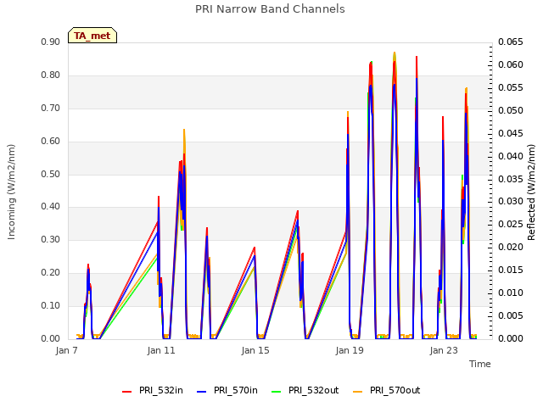Click the green PRI_532out legend swatch
543x407 pixels.
pyautogui.click(x=276, y=391)
